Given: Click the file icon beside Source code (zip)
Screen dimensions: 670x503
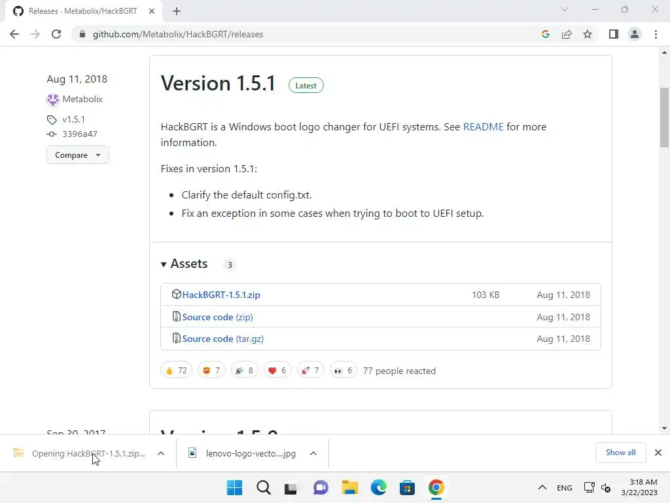Looking at the screenshot, I should (x=176, y=316).
